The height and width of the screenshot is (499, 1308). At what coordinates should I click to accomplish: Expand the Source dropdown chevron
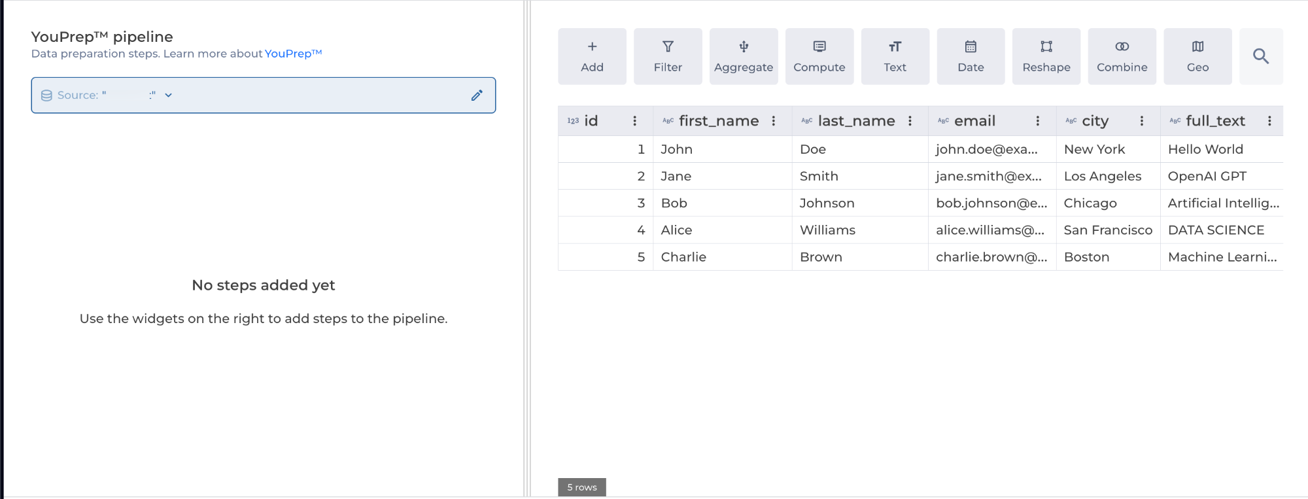click(168, 95)
